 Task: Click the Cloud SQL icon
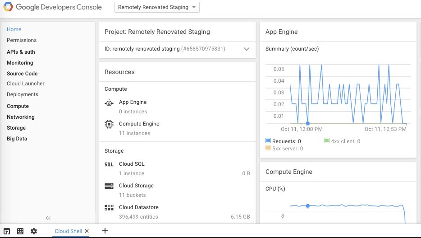[109, 164]
